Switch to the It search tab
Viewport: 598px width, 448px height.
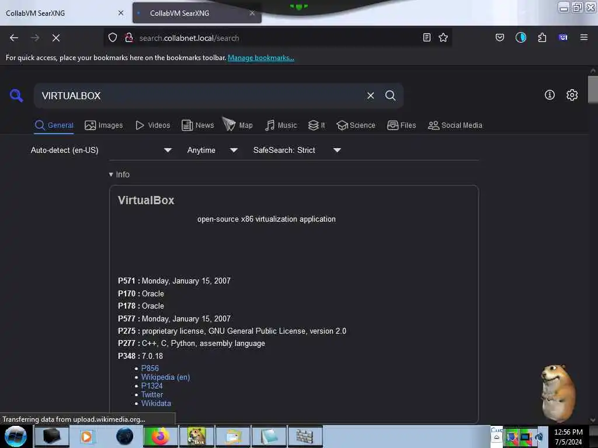[317, 125]
